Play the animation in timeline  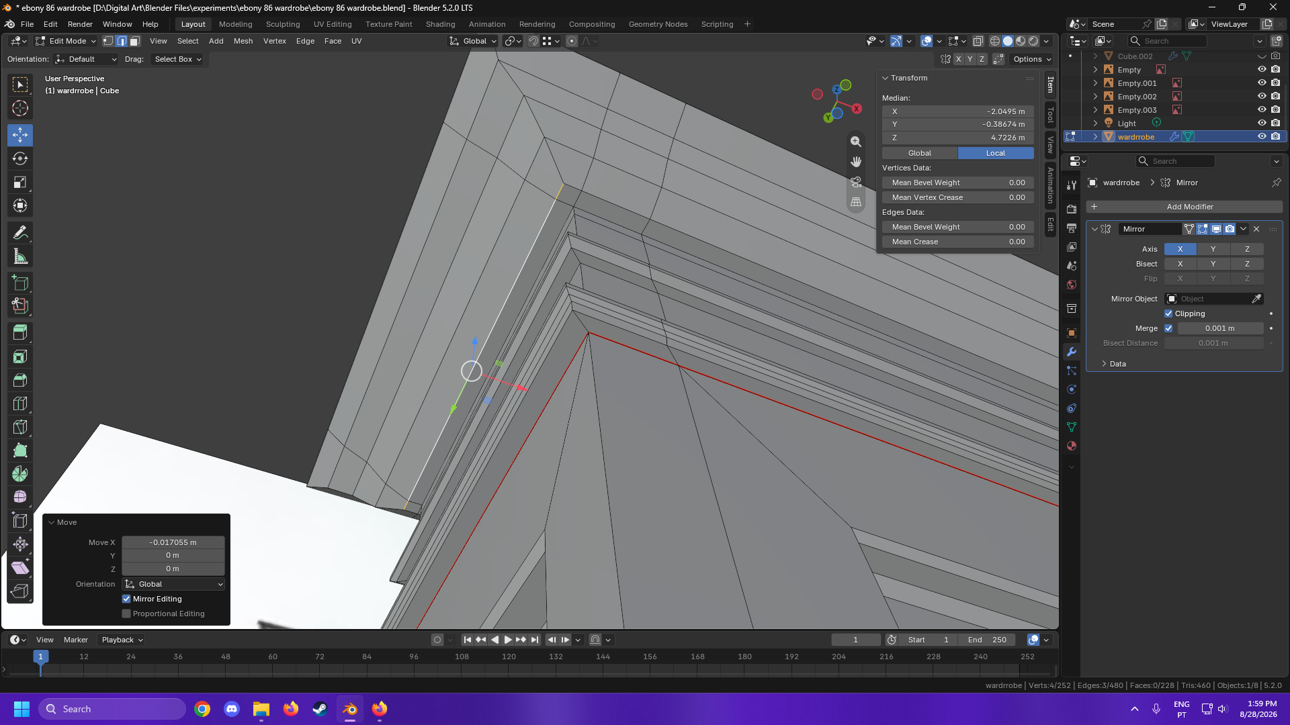[x=508, y=640]
